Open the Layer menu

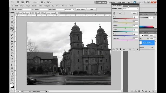click(x=28, y=6)
